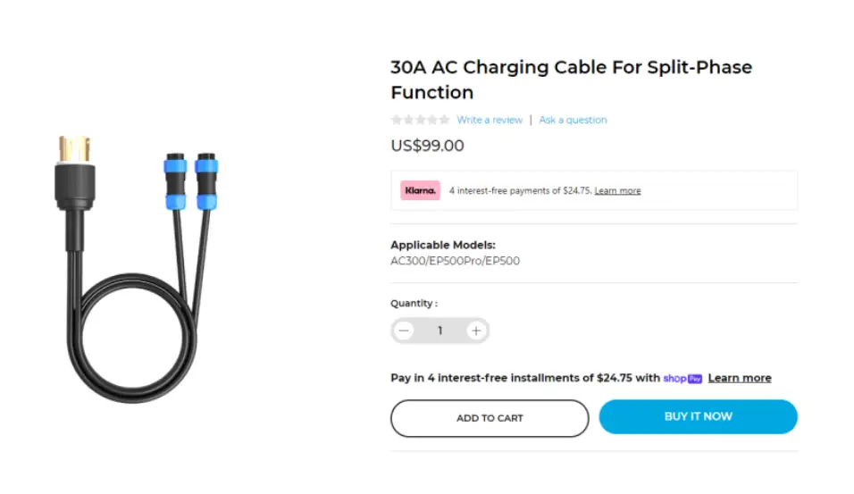Select the second rating star

408,120
